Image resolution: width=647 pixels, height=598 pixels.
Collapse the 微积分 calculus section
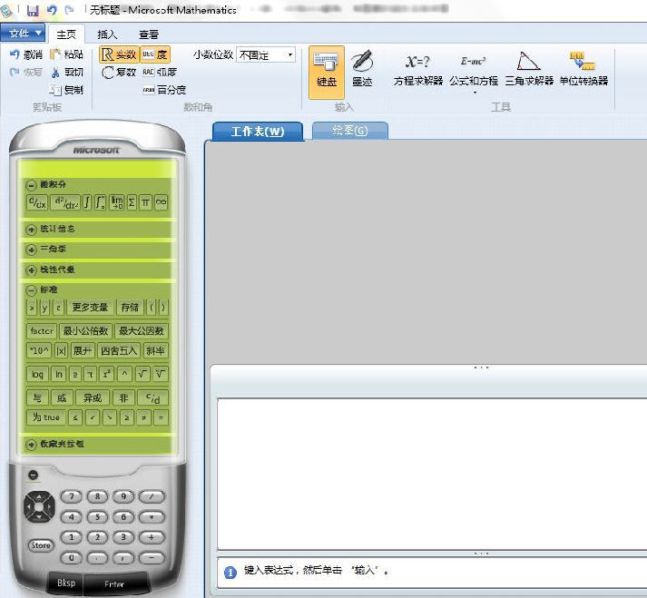32,185
